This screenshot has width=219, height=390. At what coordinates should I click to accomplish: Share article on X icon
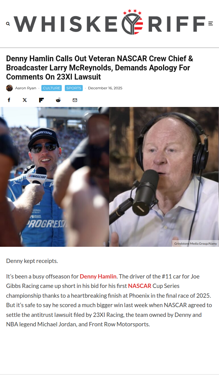tap(25, 100)
